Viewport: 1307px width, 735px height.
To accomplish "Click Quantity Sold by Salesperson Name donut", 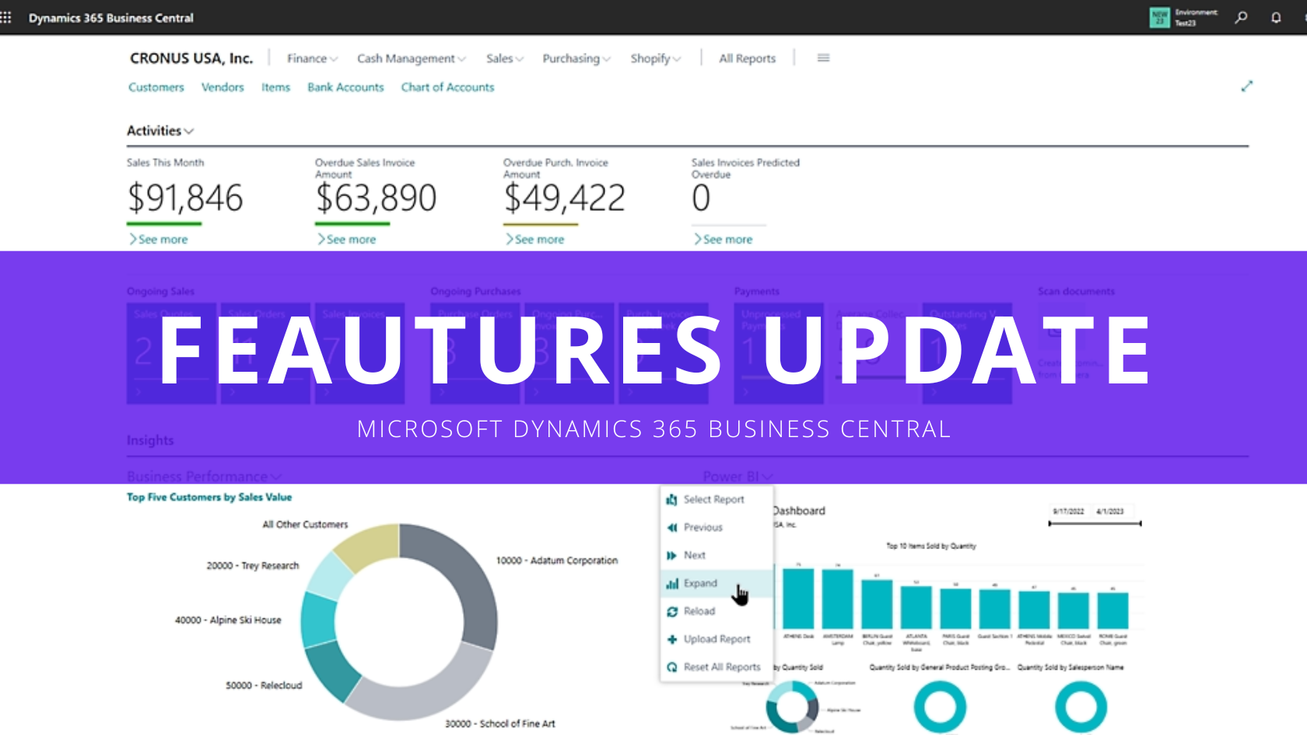I will pos(1081,707).
